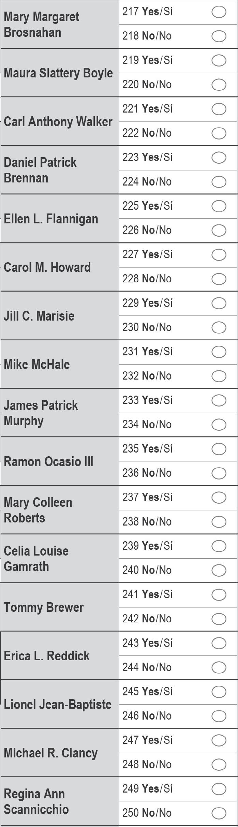Select 240 No for Celia Louise Gamrath
Screen dimensions: 238x827
pos(219,570)
